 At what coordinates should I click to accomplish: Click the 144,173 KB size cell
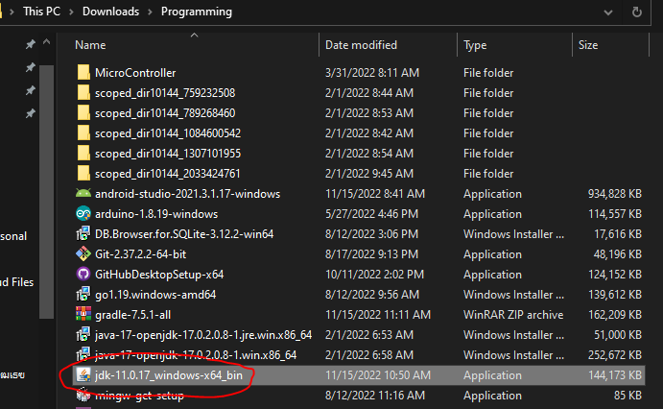[614, 375]
